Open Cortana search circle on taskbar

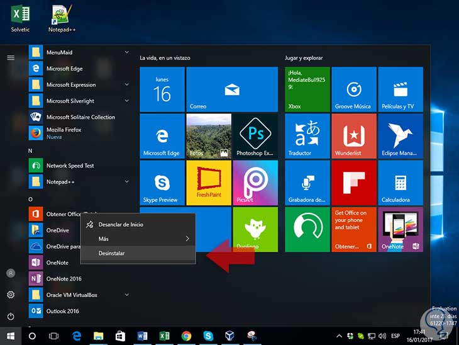click(32, 336)
